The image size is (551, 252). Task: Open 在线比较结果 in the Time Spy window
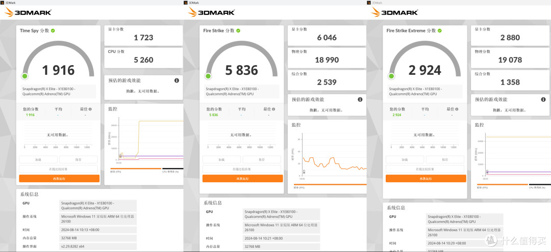click(58, 169)
